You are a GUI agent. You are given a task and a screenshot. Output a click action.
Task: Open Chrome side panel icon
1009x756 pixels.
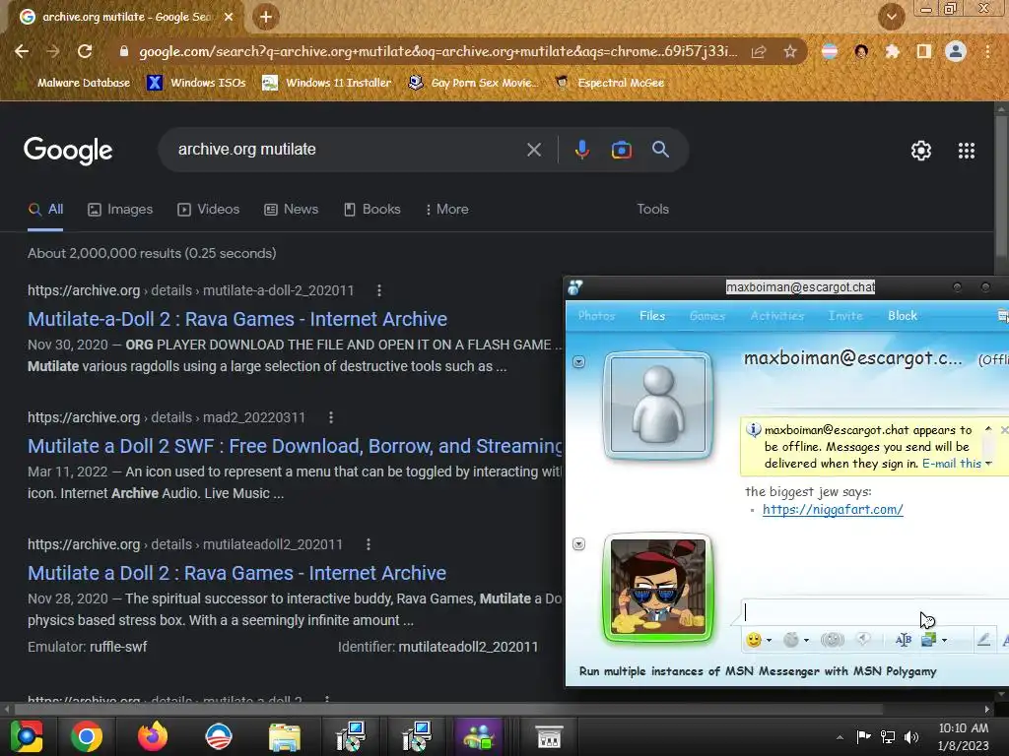(924, 51)
